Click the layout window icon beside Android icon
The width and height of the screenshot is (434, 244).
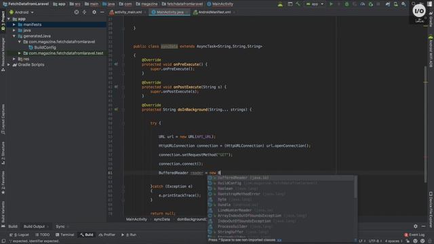(x=290, y=4)
